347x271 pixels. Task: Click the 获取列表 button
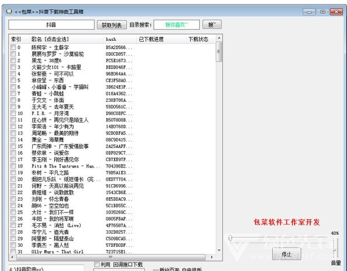click(x=112, y=25)
